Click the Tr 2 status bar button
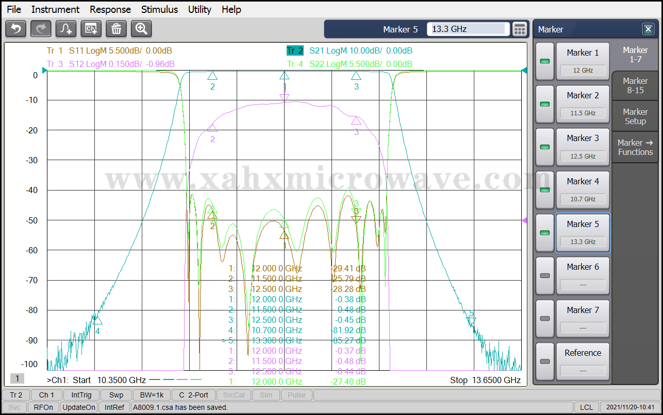The width and height of the screenshot is (663, 415). 15,395
